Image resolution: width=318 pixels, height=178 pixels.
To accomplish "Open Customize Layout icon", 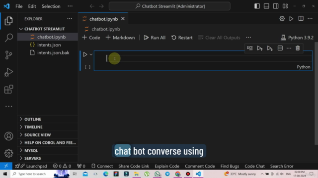I will [285, 6].
